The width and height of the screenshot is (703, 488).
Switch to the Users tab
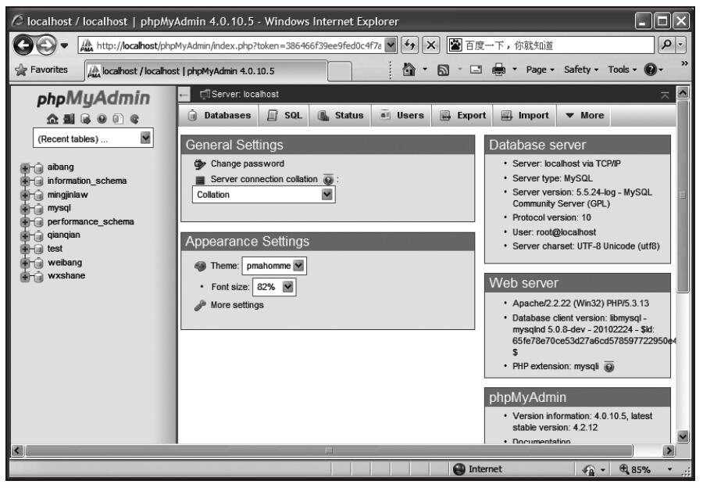[401, 116]
